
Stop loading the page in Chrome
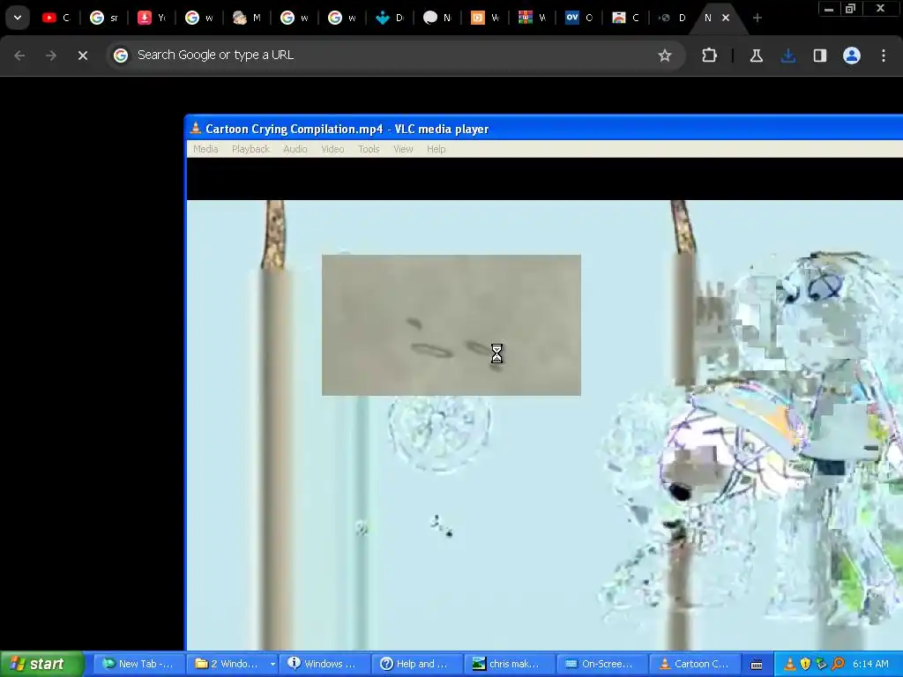(x=82, y=56)
